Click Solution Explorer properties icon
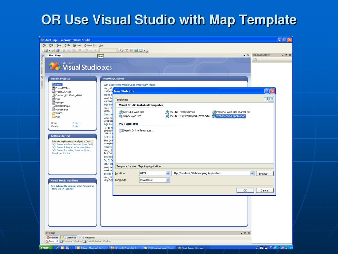The image size is (338, 254). (x=255, y=60)
